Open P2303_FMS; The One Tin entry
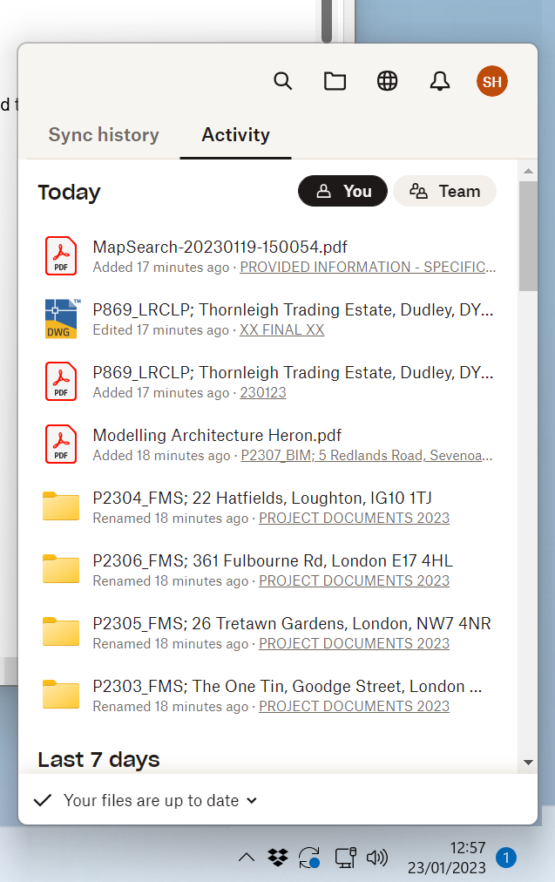555x882 pixels. click(288, 686)
